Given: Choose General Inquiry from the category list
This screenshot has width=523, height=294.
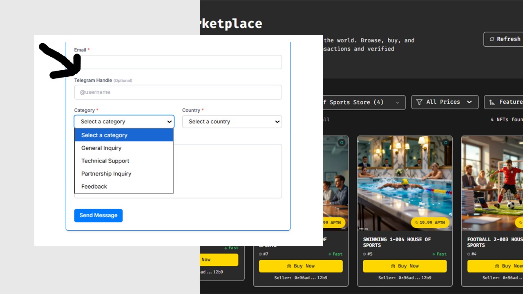Looking at the screenshot, I should pyautogui.click(x=101, y=148).
